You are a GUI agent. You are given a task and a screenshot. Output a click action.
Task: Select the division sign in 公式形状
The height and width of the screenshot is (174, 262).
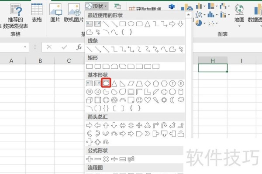pyautogui.click(x=114, y=159)
